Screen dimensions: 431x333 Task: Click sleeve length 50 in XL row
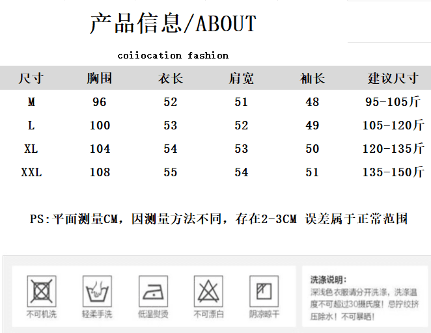point(313,149)
